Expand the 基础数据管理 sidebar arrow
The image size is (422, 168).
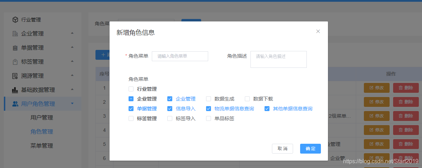pos(72,89)
